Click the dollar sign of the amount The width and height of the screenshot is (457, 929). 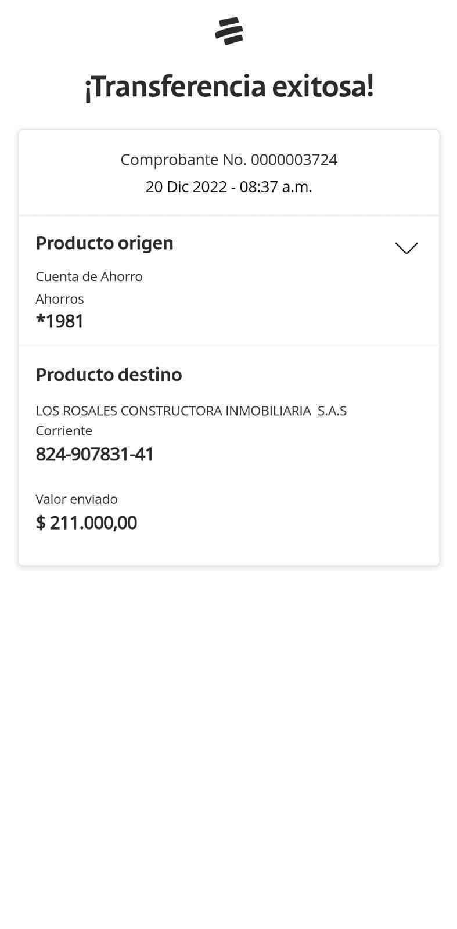click(41, 523)
